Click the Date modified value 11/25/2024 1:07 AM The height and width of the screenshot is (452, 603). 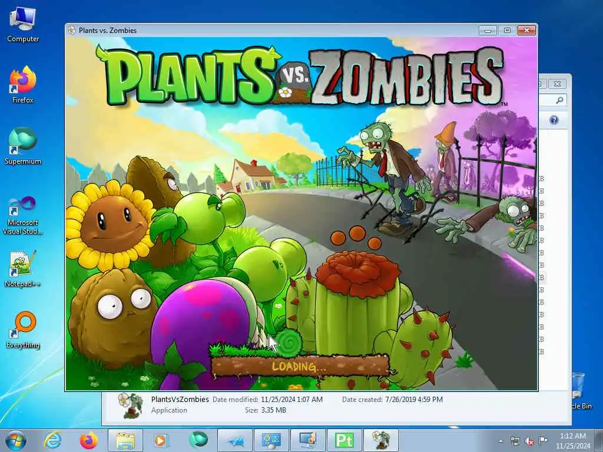coord(291,400)
